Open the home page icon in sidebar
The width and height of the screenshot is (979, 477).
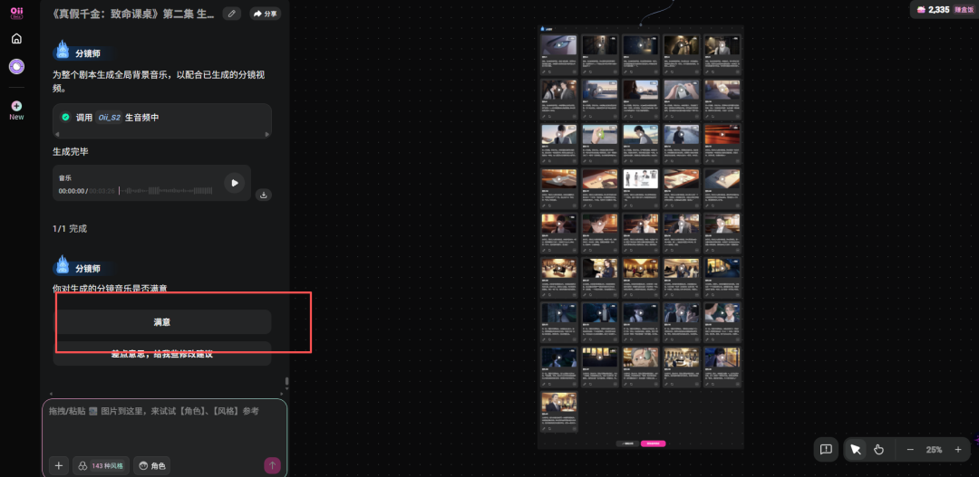(17, 39)
